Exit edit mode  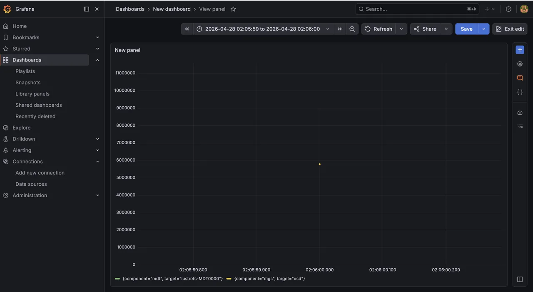tap(510, 29)
